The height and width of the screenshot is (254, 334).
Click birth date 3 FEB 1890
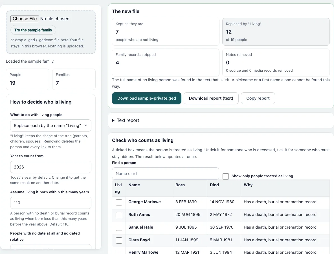[x=186, y=202]
